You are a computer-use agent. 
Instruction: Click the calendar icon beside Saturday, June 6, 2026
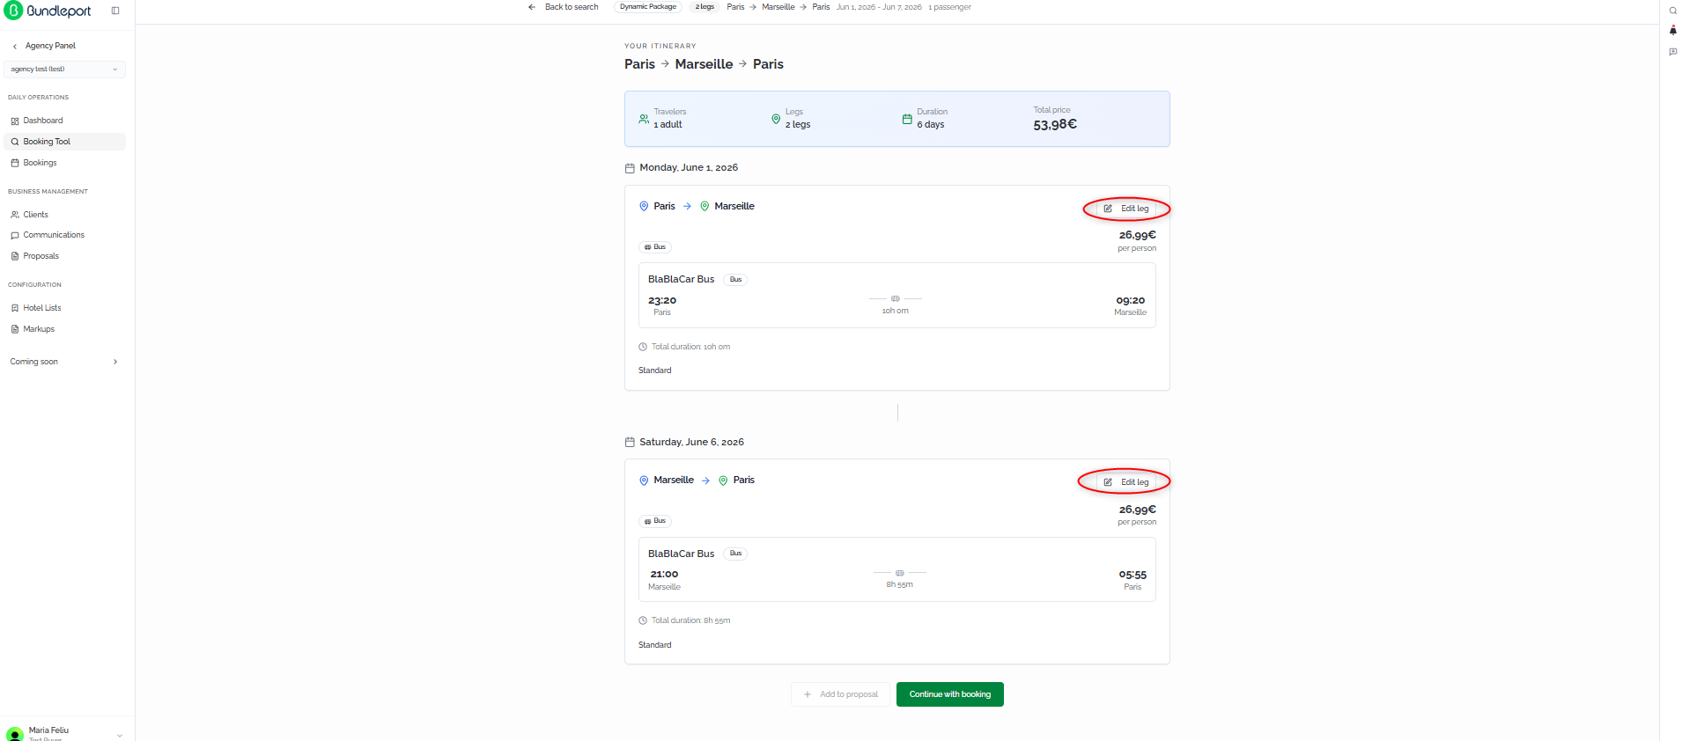[630, 443]
